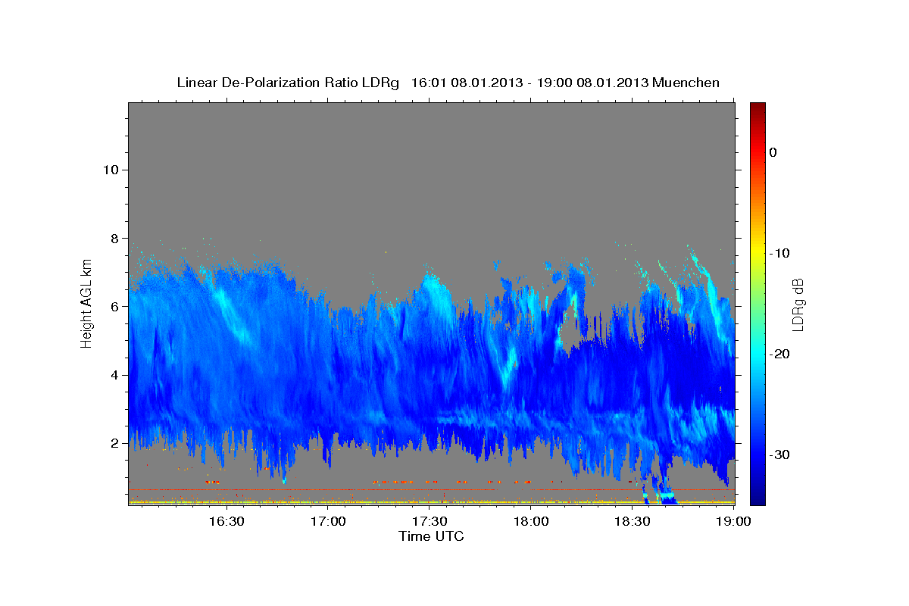
Task: Select the 18:30 time tick label
Action: coord(632,521)
